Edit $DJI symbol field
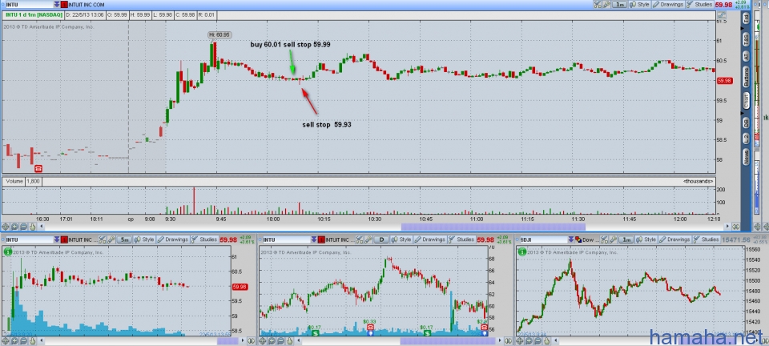This screenshot has height=346, width=769. tap(543, 239)
